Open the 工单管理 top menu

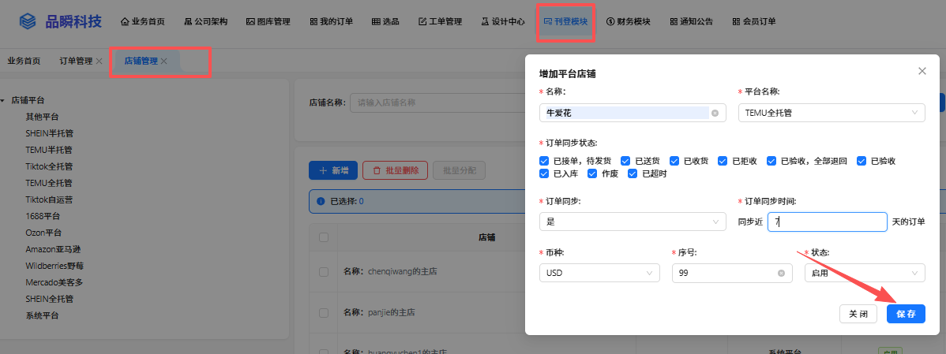click(x=441, y=21)
